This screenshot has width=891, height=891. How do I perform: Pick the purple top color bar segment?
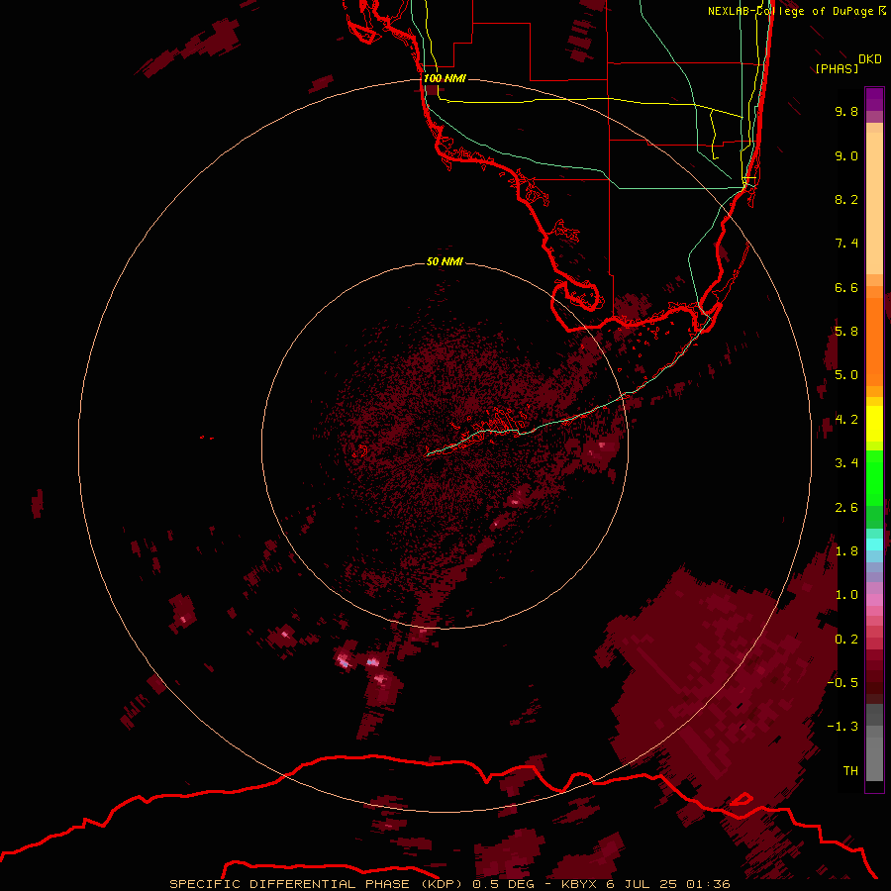click(874, 99)
